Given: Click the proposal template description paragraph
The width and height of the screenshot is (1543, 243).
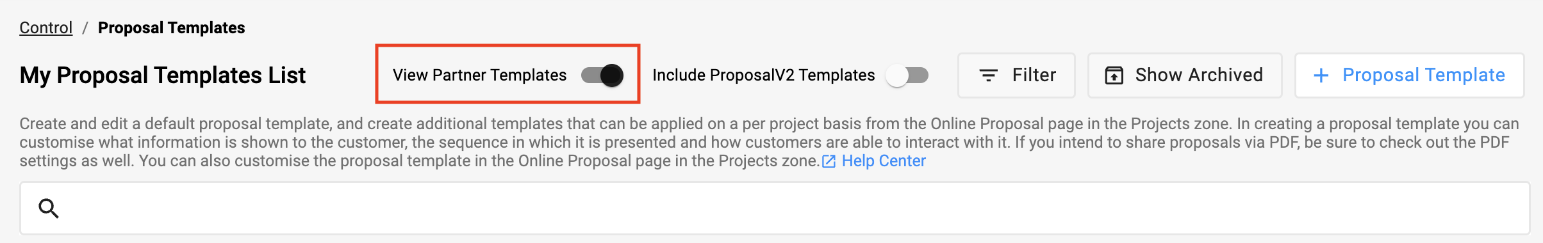Looking at the screenshot, I should (x=769, y=142).
